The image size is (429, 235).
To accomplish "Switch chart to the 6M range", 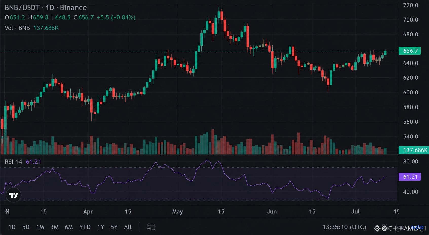I will click(69, 227).
